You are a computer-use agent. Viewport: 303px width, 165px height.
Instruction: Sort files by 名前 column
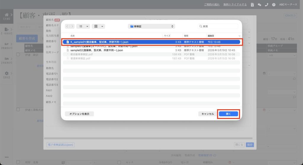[72, 36]
